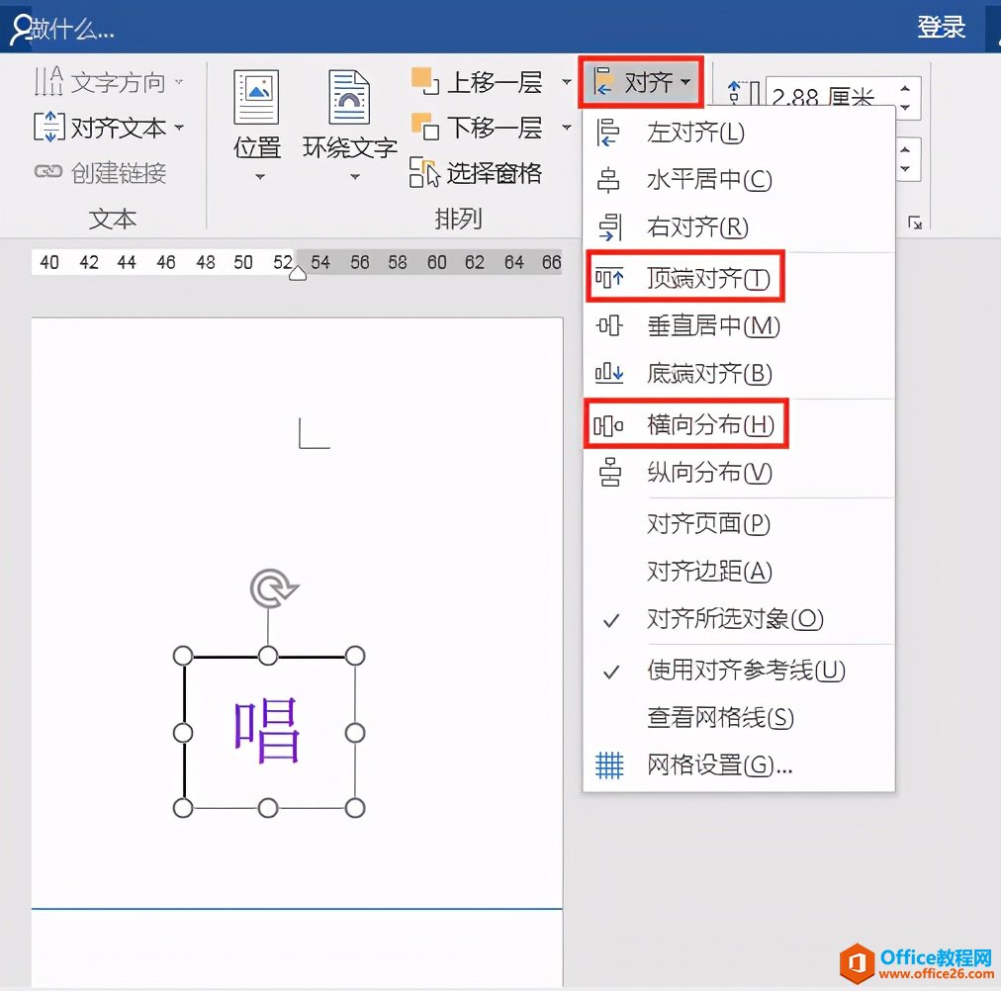Choose Align Center (水平居中)
This screenshot has height=991, width=1001.
tap(739, 180)
